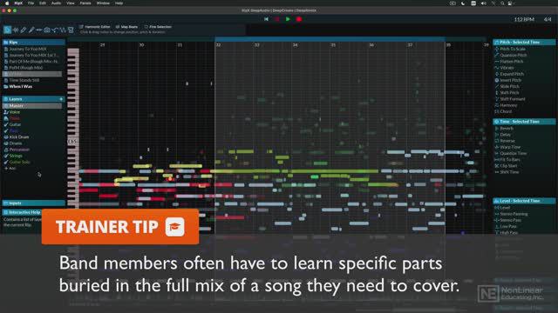Screen dimensions: 558x313
Task: Click the volume icon in the menu bar
Action: click(x=483, y=3)
